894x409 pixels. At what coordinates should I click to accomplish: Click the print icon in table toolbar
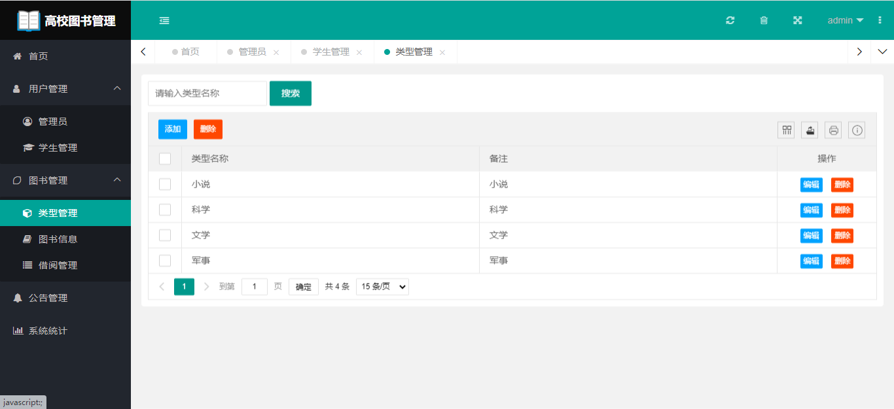[833, 130]
